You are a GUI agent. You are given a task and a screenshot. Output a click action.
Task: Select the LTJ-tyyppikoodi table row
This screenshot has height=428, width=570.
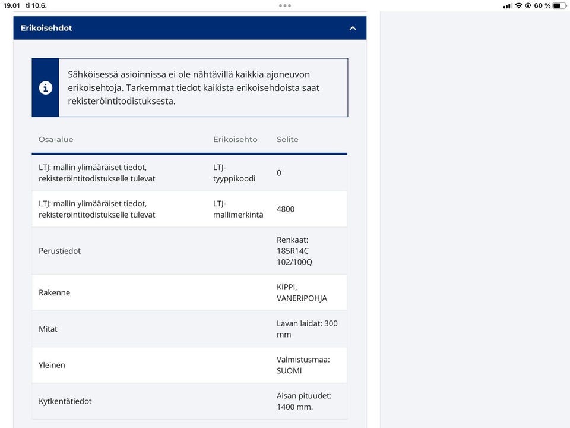189,173
